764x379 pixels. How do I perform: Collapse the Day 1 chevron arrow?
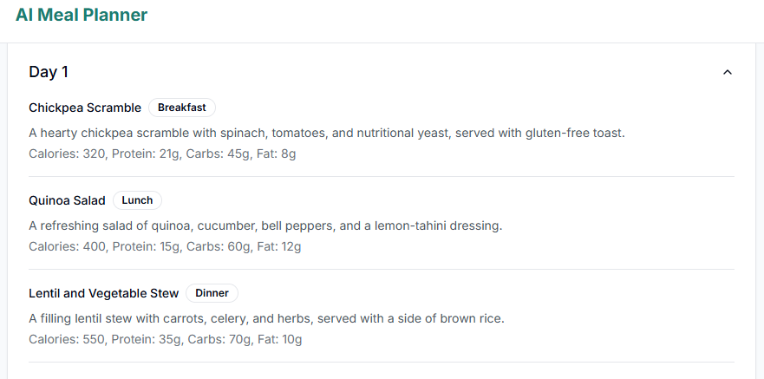click(728, 72)
